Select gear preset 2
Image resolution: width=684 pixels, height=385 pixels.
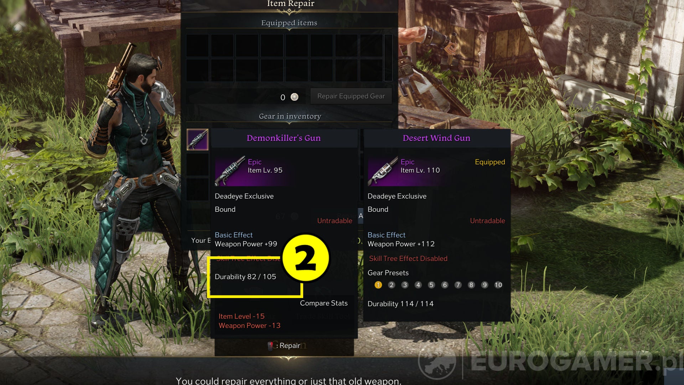[392, 285]
